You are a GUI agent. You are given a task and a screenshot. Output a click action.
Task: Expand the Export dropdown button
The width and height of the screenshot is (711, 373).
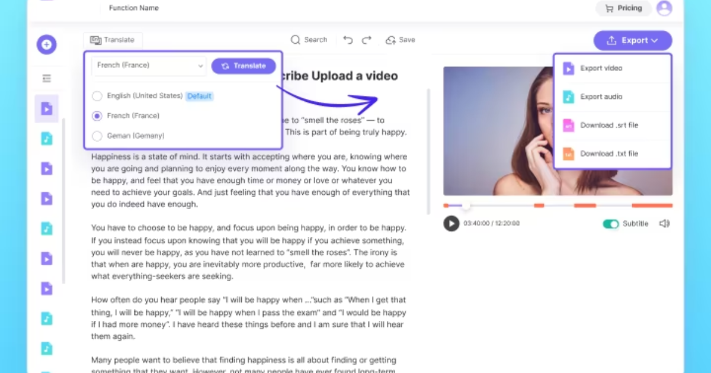(633, 41)
